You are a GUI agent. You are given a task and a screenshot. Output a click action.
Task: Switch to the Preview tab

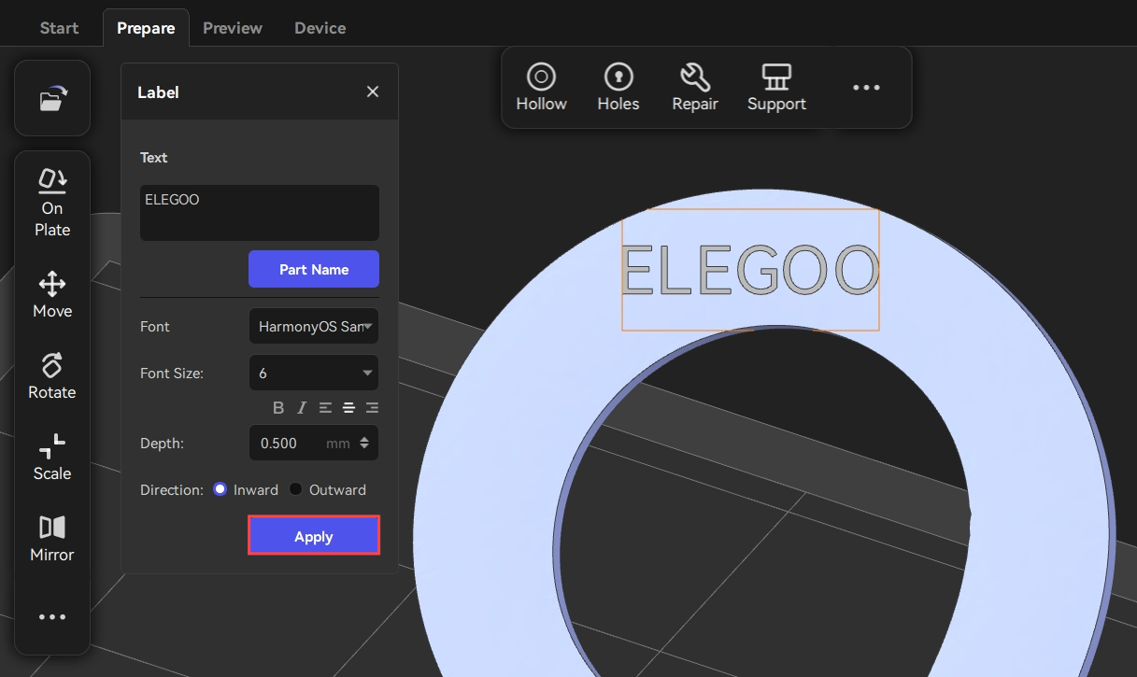tap(233, 28)
